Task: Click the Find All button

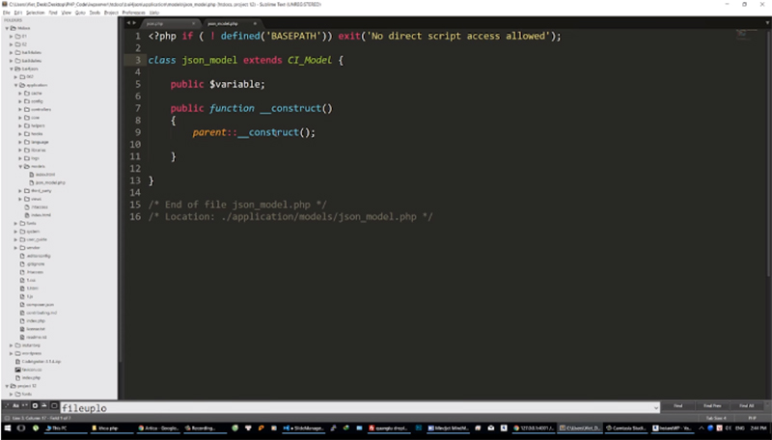Action: [x=746, y=406]
